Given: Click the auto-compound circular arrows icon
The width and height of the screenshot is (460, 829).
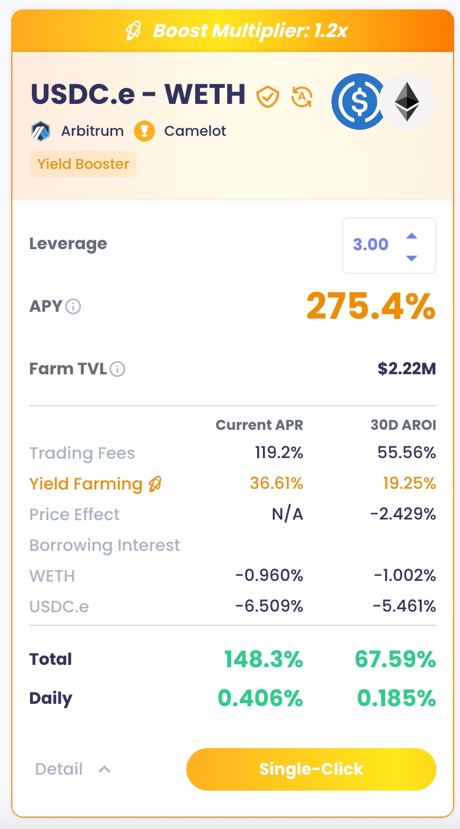Looking at the screenshot, I should pos(302,96).
